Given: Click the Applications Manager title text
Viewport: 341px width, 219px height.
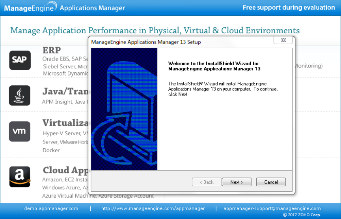Looking at the screenshot, I should (92, 8).
